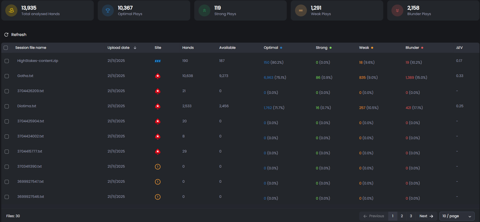Click the Available column header
Viewport: 480px width, 222px height.
click(227, 48)
